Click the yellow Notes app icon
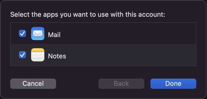Screen dimensions: 207x99 point(38,55)
